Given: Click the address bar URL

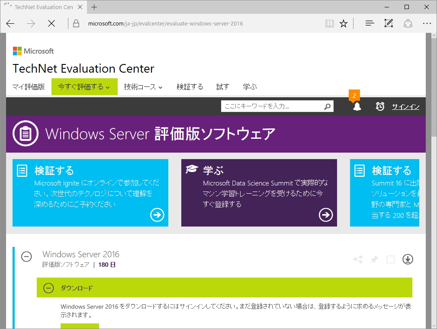Looking at the screenshot, I should tap(166, 24).
